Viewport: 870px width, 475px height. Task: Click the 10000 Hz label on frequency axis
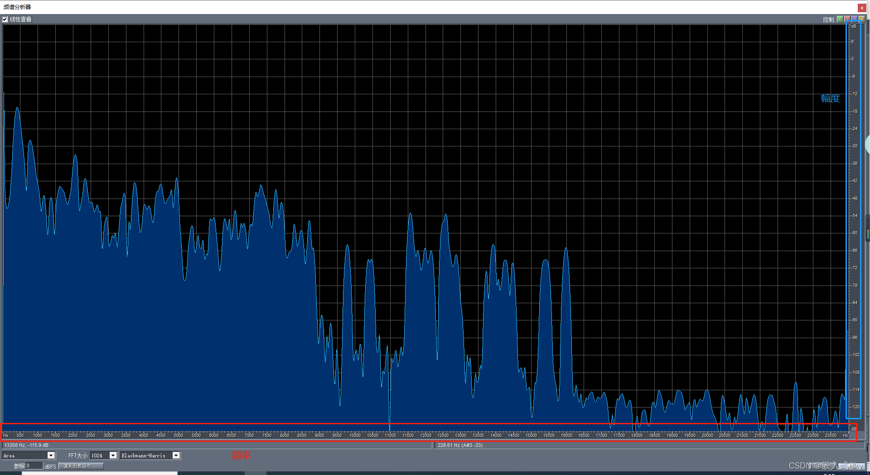[x=355, y=435]
